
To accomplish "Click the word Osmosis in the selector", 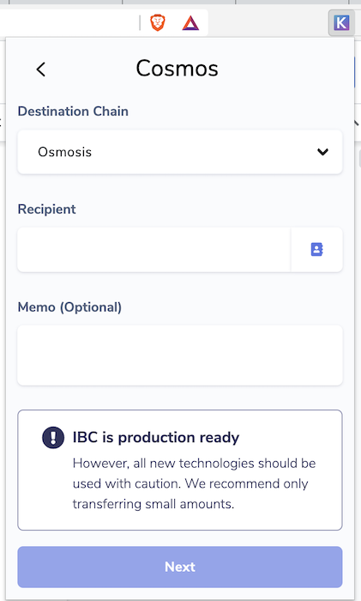I will click(64, 152).
